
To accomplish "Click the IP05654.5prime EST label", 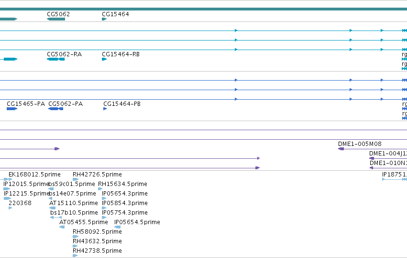I will pyautogui.click(x=137, y=222).
